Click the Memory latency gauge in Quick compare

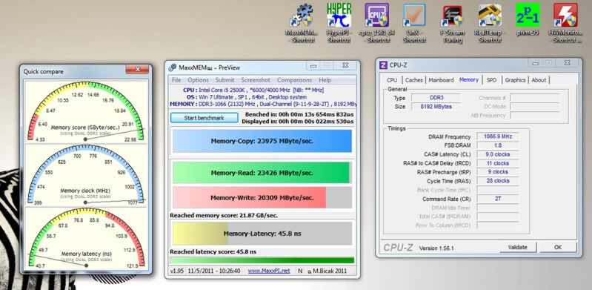click(86, 238)
